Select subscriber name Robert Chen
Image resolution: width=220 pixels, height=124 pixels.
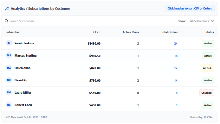coord(23,105)
